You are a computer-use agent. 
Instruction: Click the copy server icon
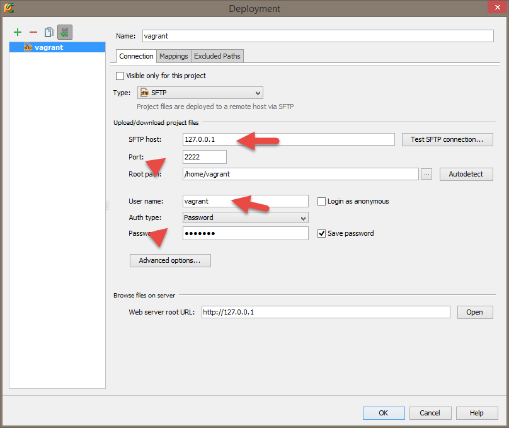49,32
